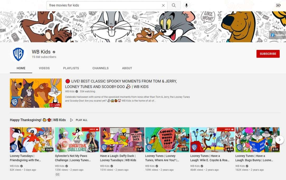The height and width of the screenshot is (180, 286).
Task: Open the Playlists tab
Action: [71, 68]
